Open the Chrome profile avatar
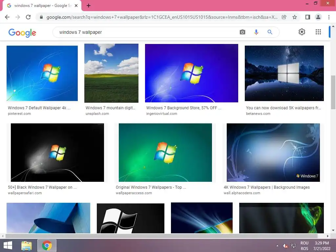This screenshot has height=252, width=336. coord(318,17)
